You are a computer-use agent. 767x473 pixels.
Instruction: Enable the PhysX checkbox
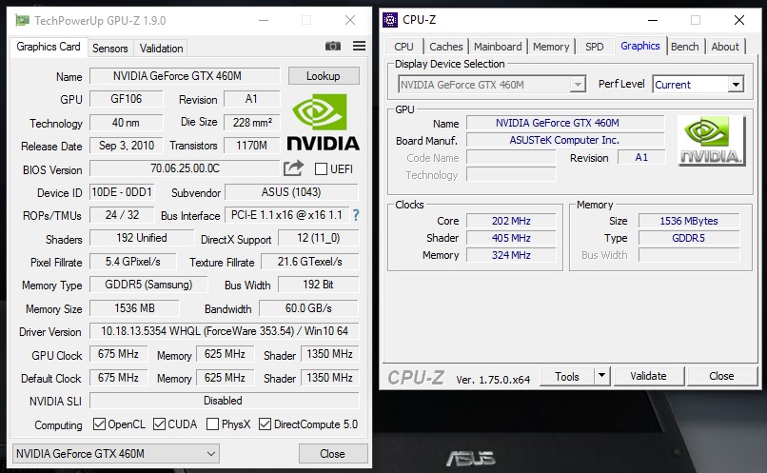pyautogui.click(x=212, y=424)
